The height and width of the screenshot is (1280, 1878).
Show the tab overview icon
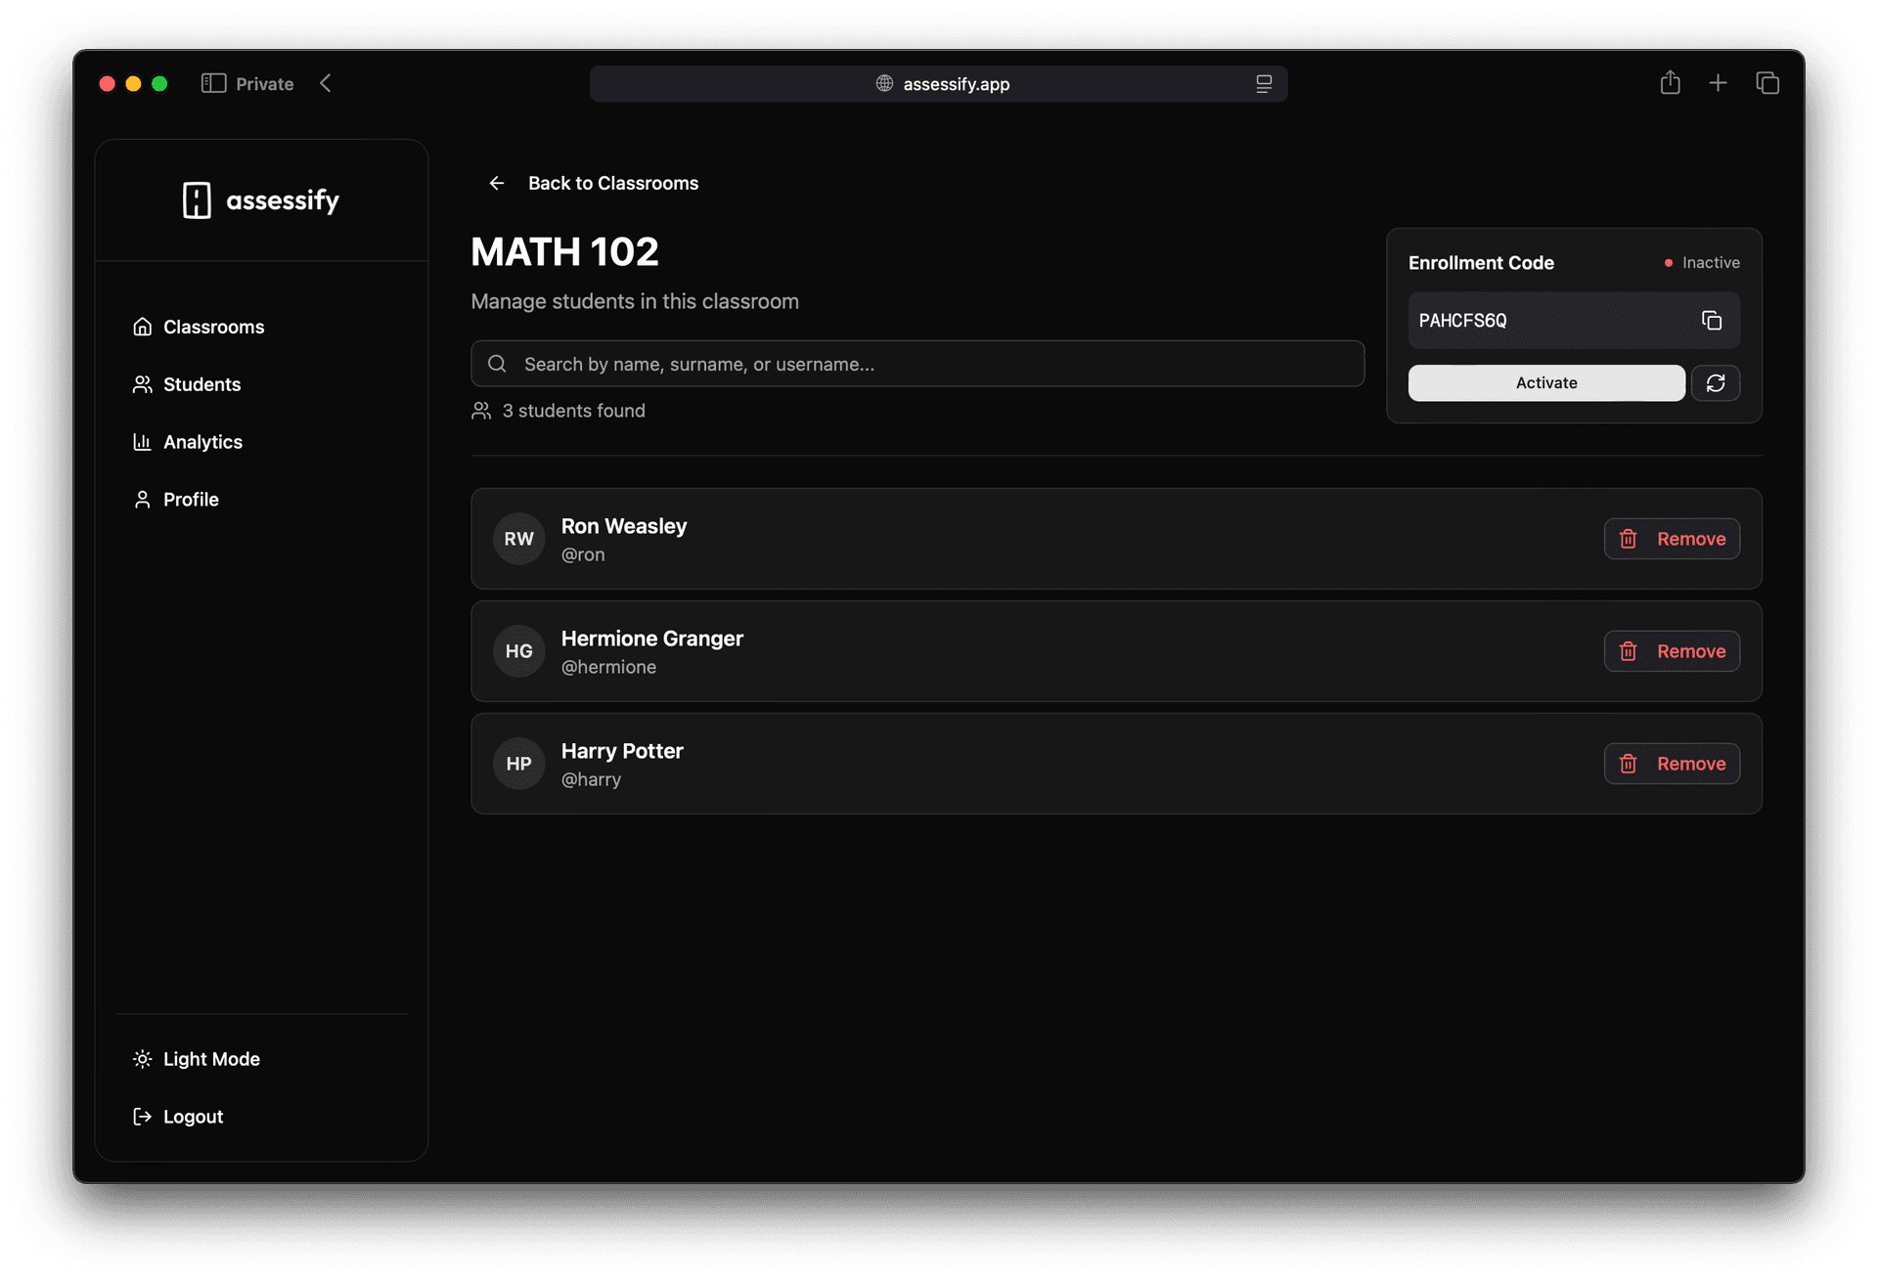coord(1766,83)
